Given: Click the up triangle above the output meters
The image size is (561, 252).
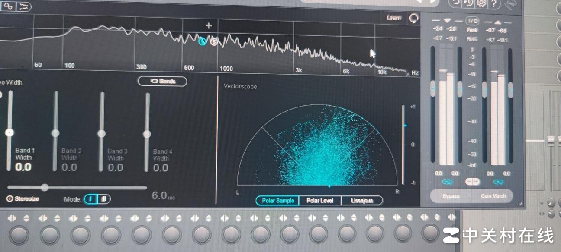Looking at the screenshot, I should 498,21.
